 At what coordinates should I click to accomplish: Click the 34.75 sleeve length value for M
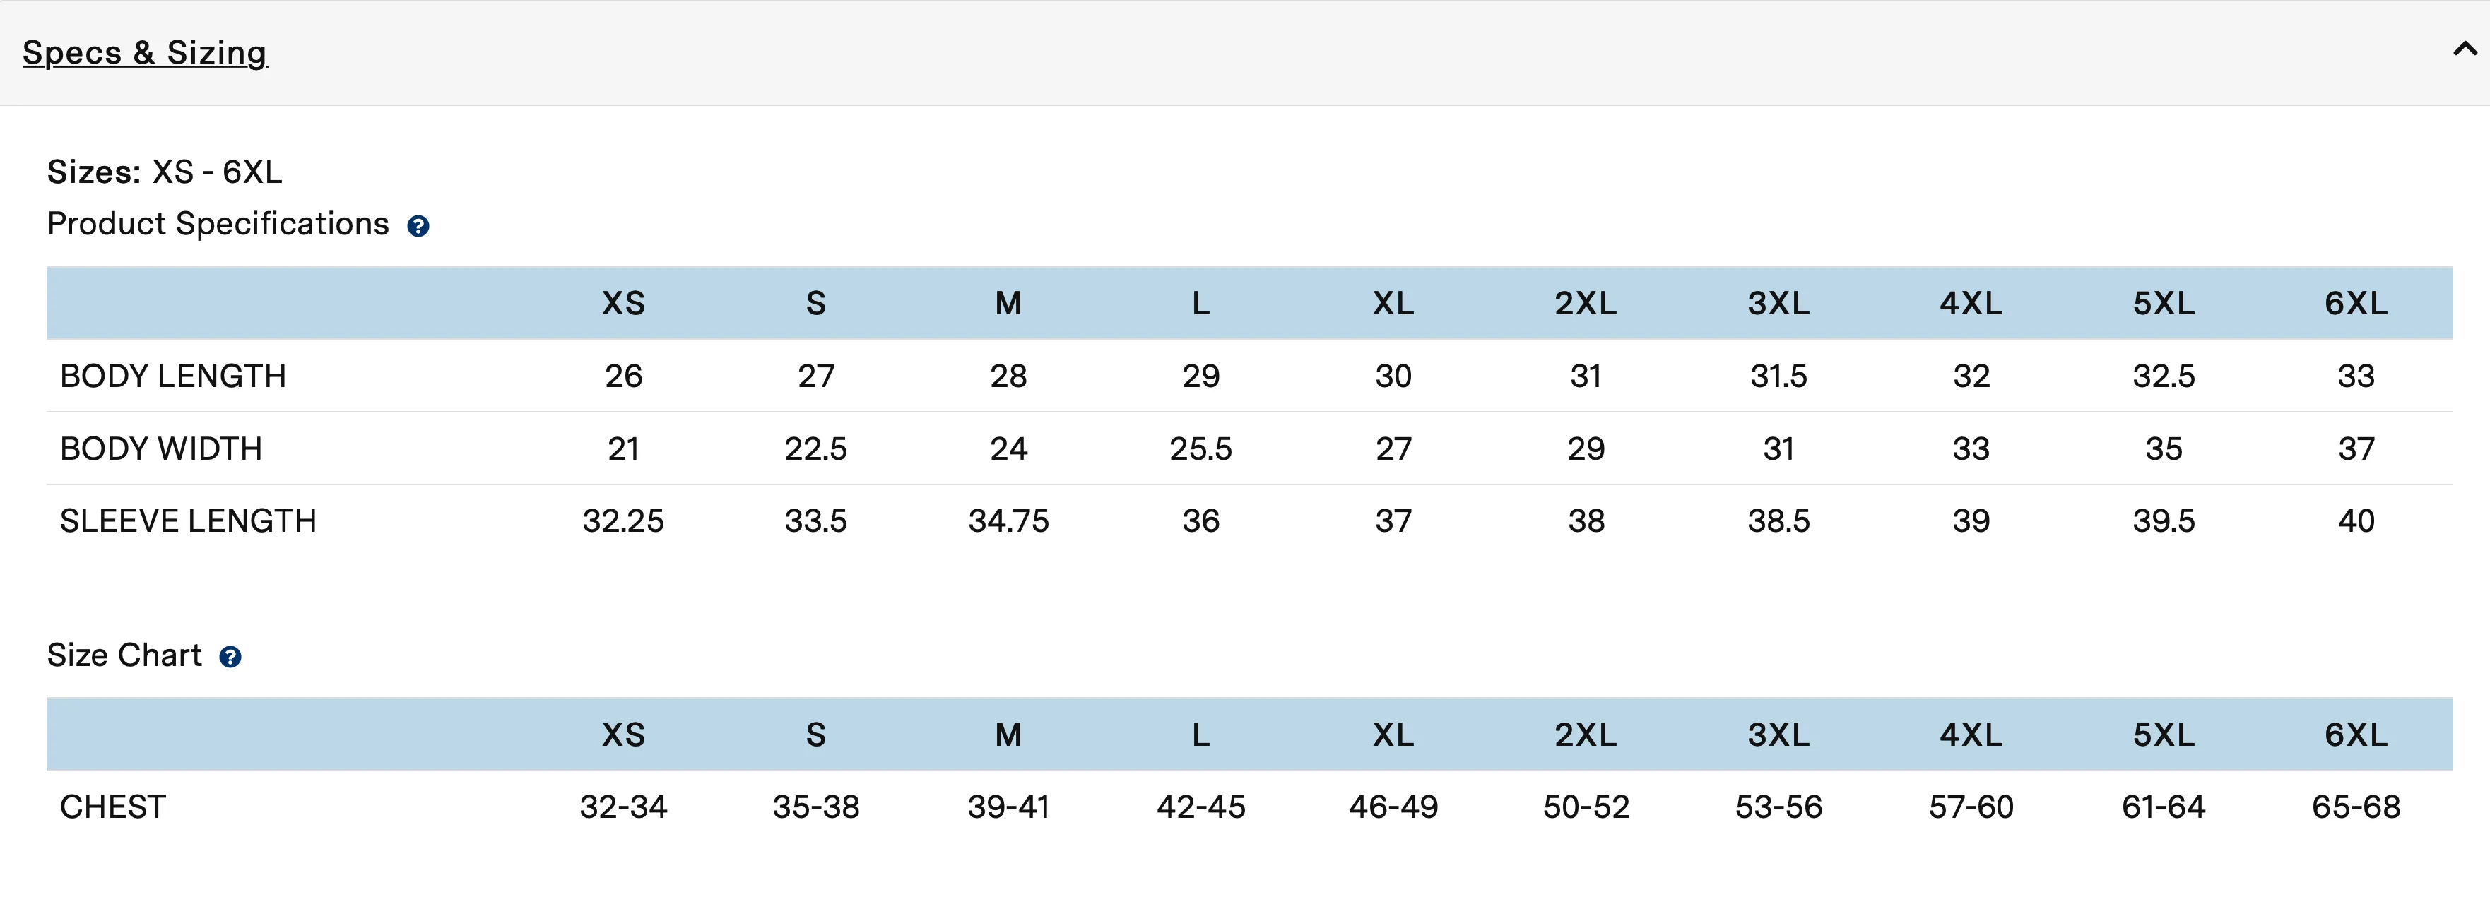pos(1008,521)
